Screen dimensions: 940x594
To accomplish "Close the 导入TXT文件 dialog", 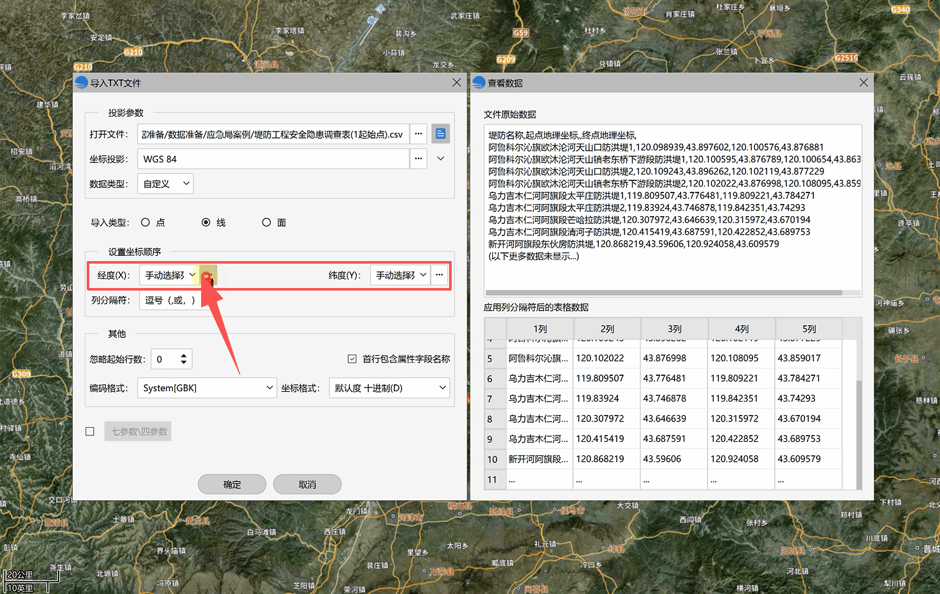I will click(457, 82).
